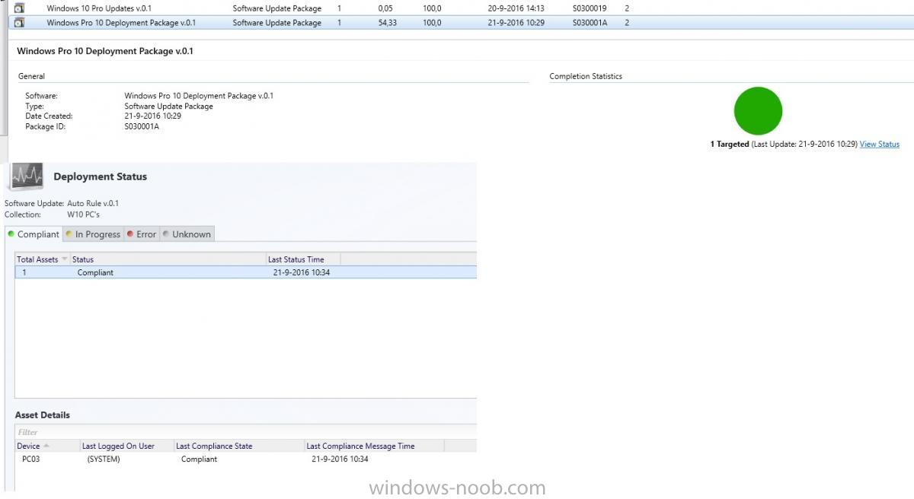Click the (SYSTEM) last logged on user cell
914x499 pixels.
[x=104, y=459]
